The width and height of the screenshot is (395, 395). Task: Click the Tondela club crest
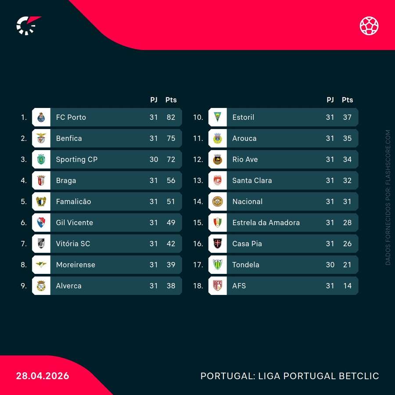pos(218,265)
